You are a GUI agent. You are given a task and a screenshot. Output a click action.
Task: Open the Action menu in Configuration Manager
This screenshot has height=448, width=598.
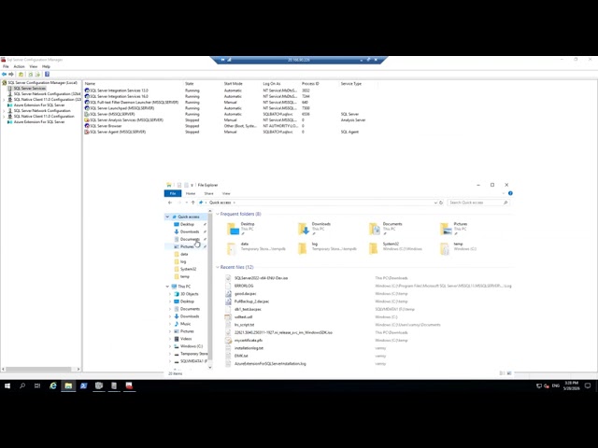tap(19, 66)
